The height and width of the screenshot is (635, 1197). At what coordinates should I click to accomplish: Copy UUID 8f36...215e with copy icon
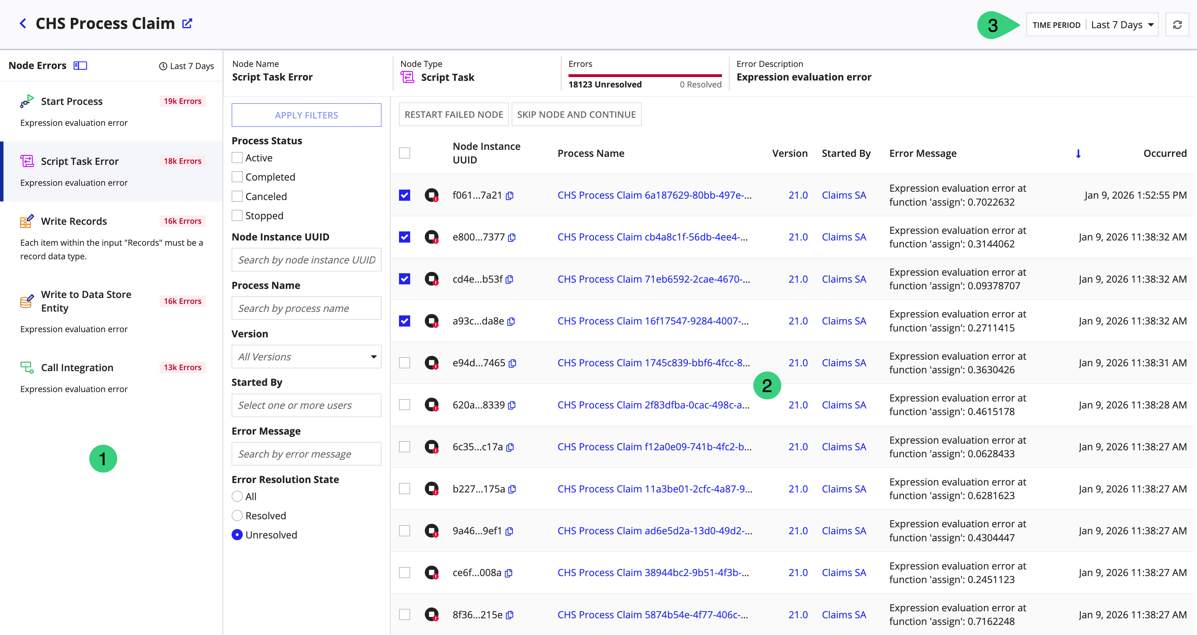[x=510, y=615]
